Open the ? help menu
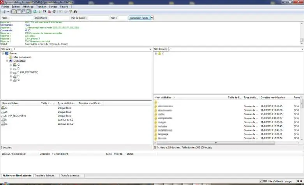Screen dimensions: 304x185 (72, 7)
